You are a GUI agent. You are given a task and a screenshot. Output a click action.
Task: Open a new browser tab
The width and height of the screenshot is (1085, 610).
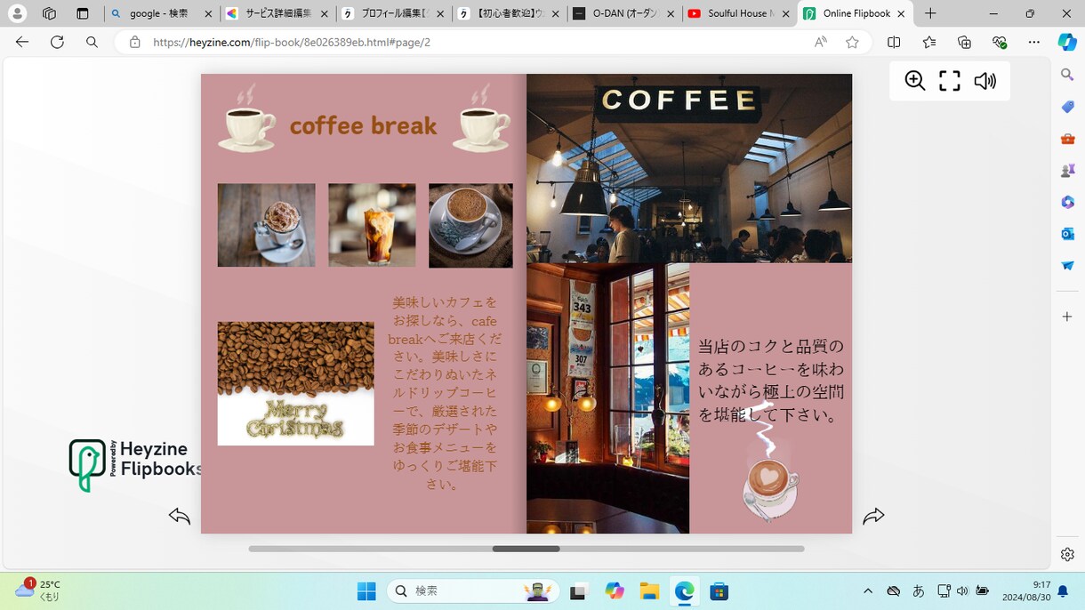pos(930,13)
